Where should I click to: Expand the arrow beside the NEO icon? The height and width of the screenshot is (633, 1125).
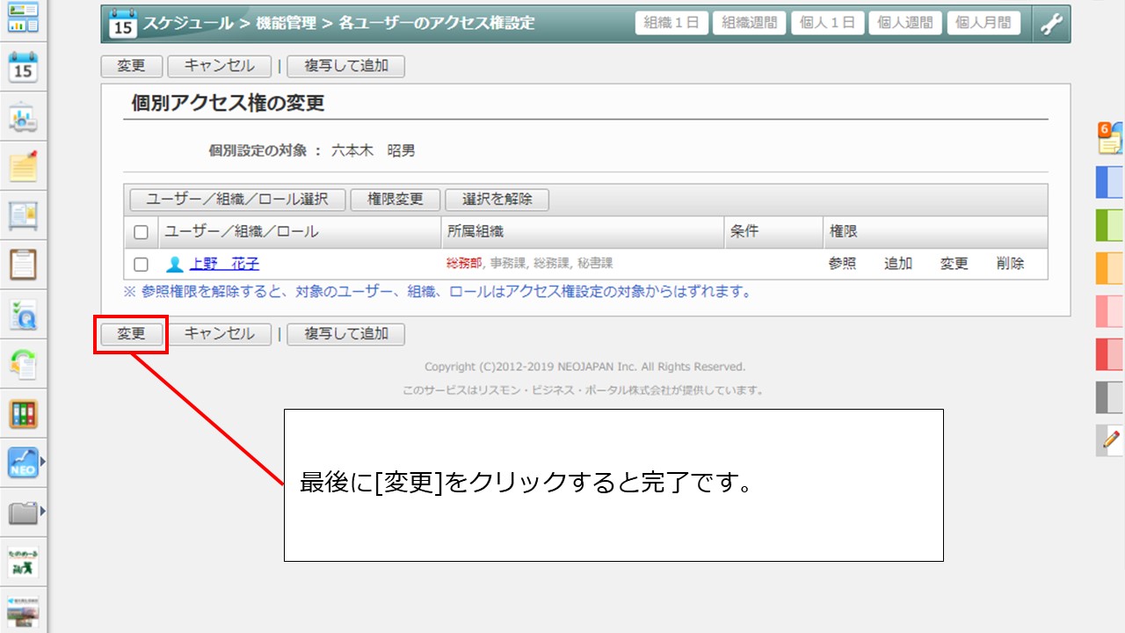tap(42, 460)
